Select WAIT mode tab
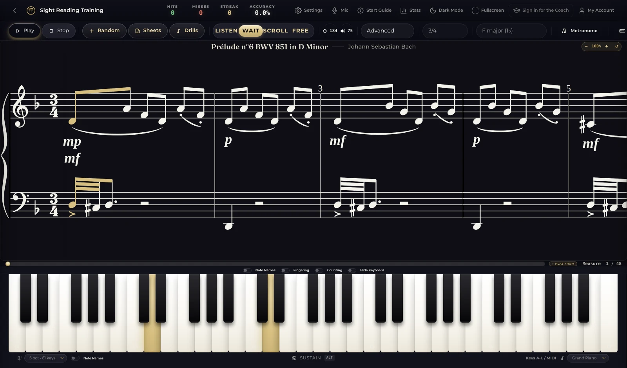The height and width of the screenshot is (368, 627). point(251,31)
